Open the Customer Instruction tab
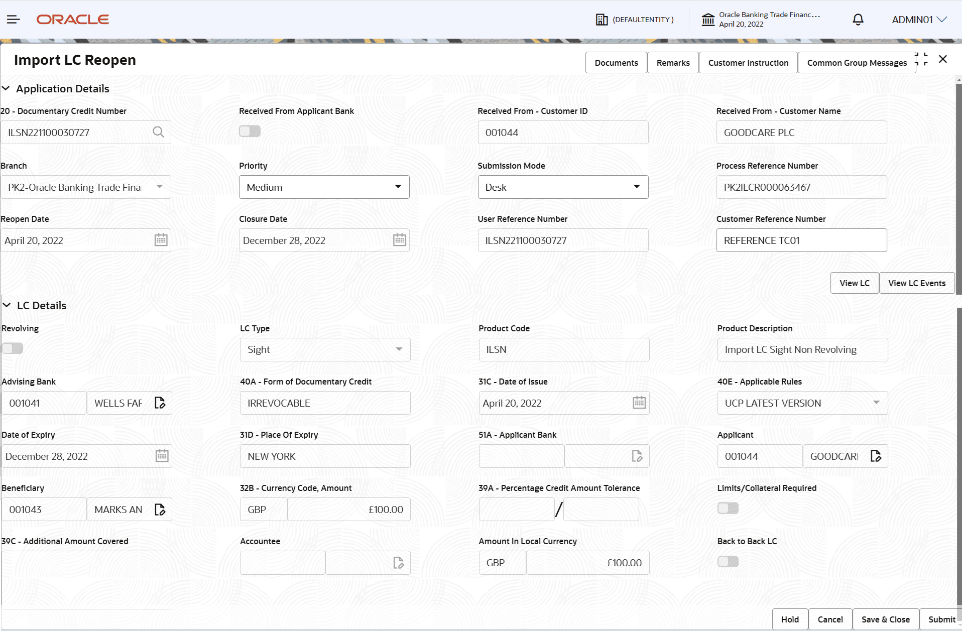This screenshot has height=631, width=962. [x=748, y=62]
